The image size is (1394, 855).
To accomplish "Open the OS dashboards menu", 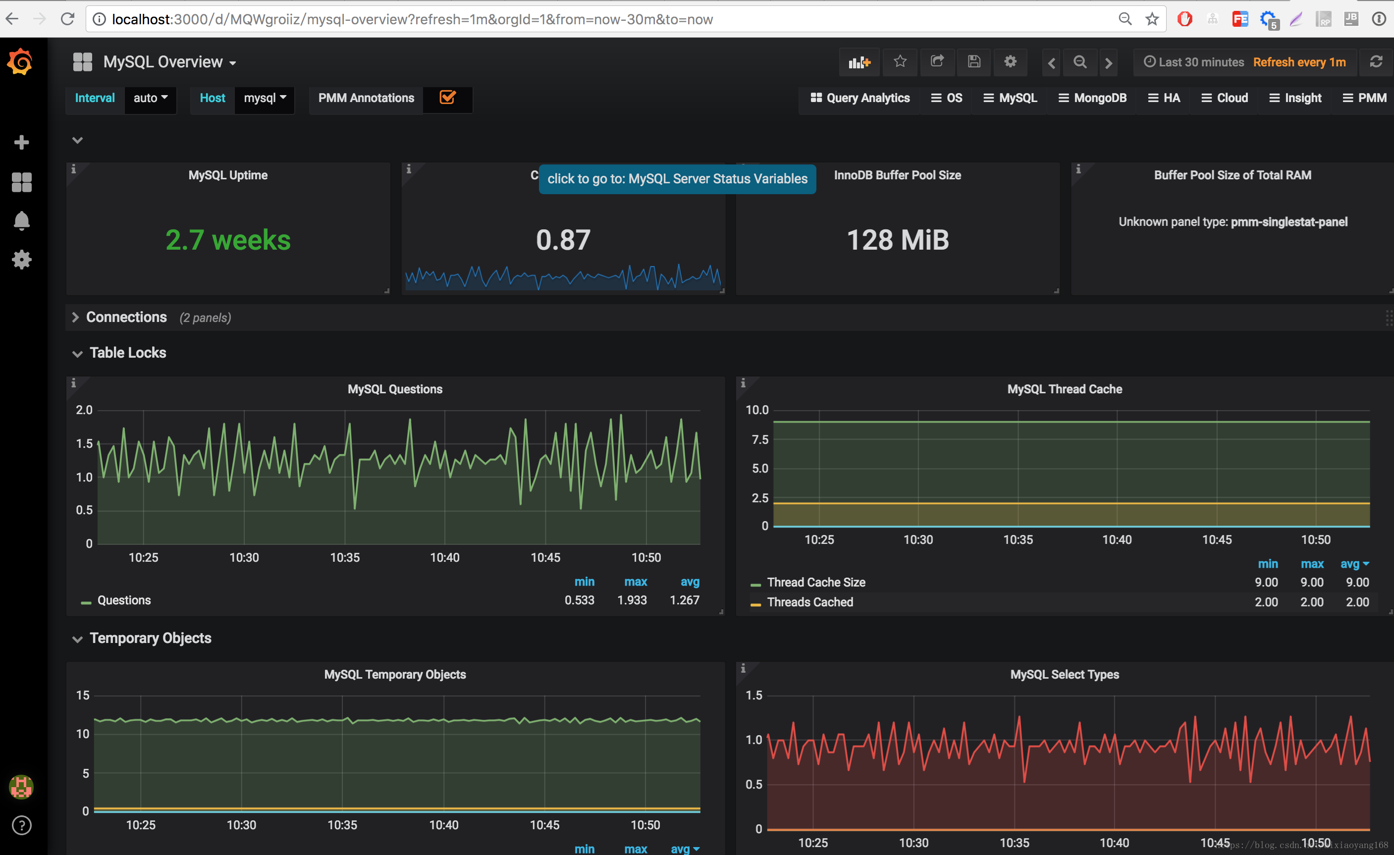I will (x=947, y=98).
